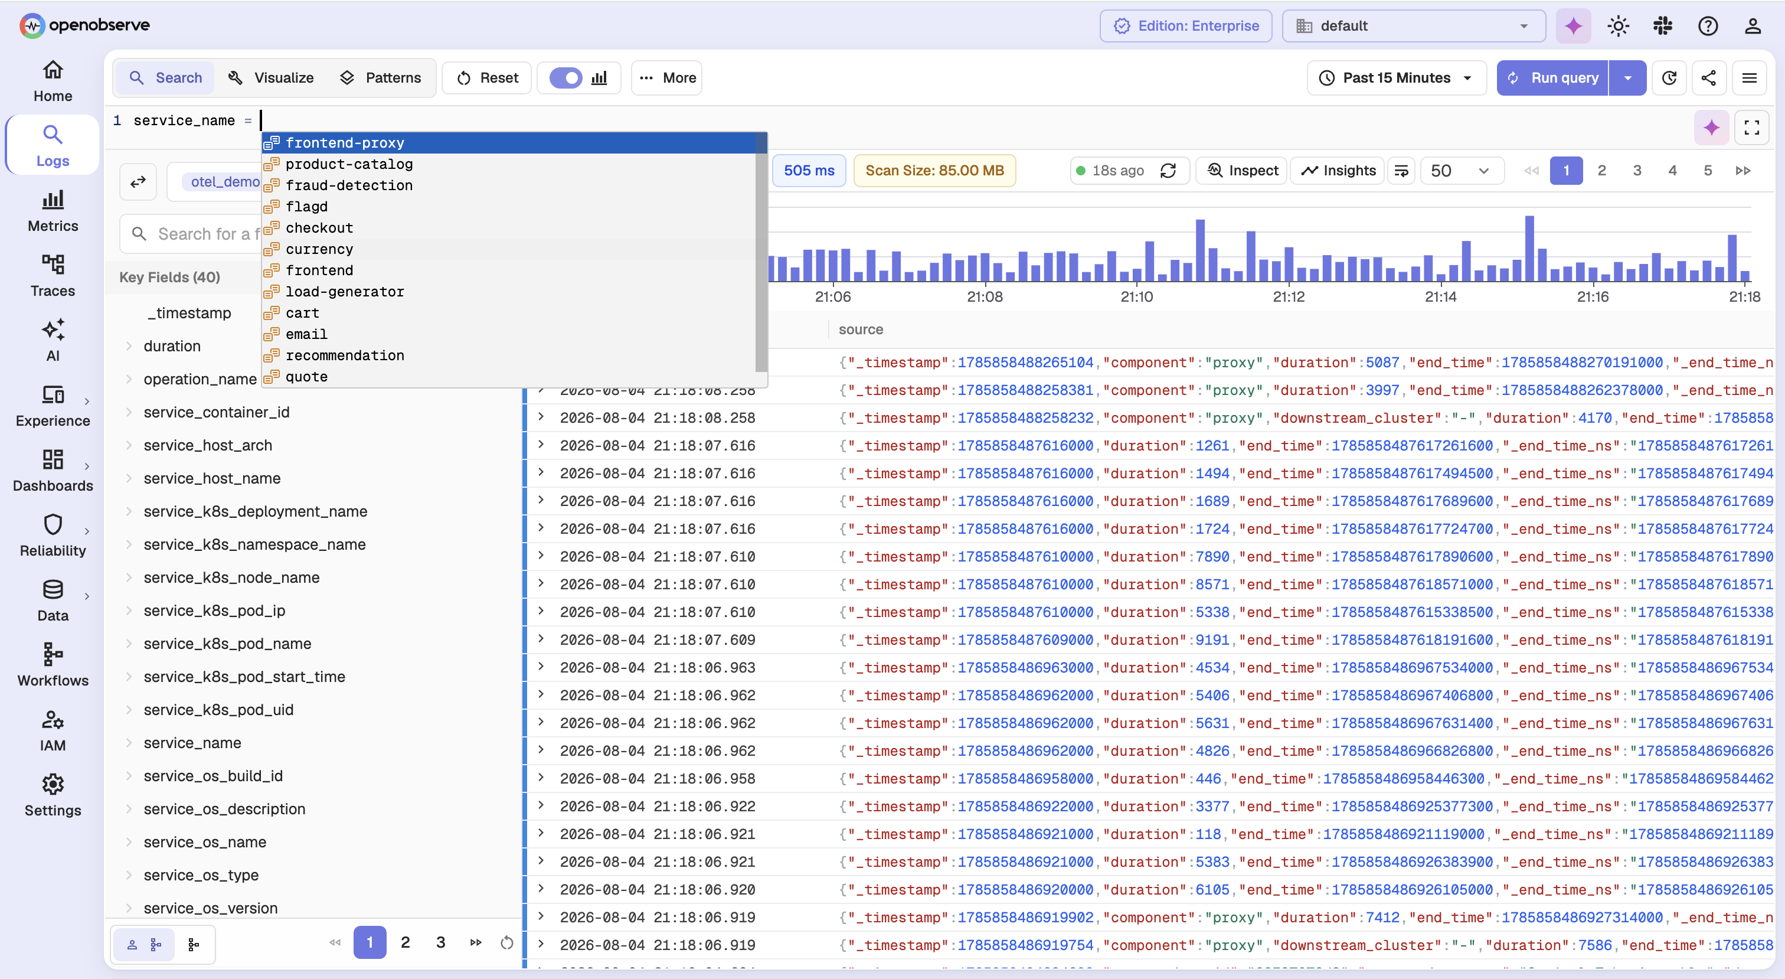Viewport: 1785px width, 979px height.
Task: Open the user profile icon
Action: point(1753,27)
